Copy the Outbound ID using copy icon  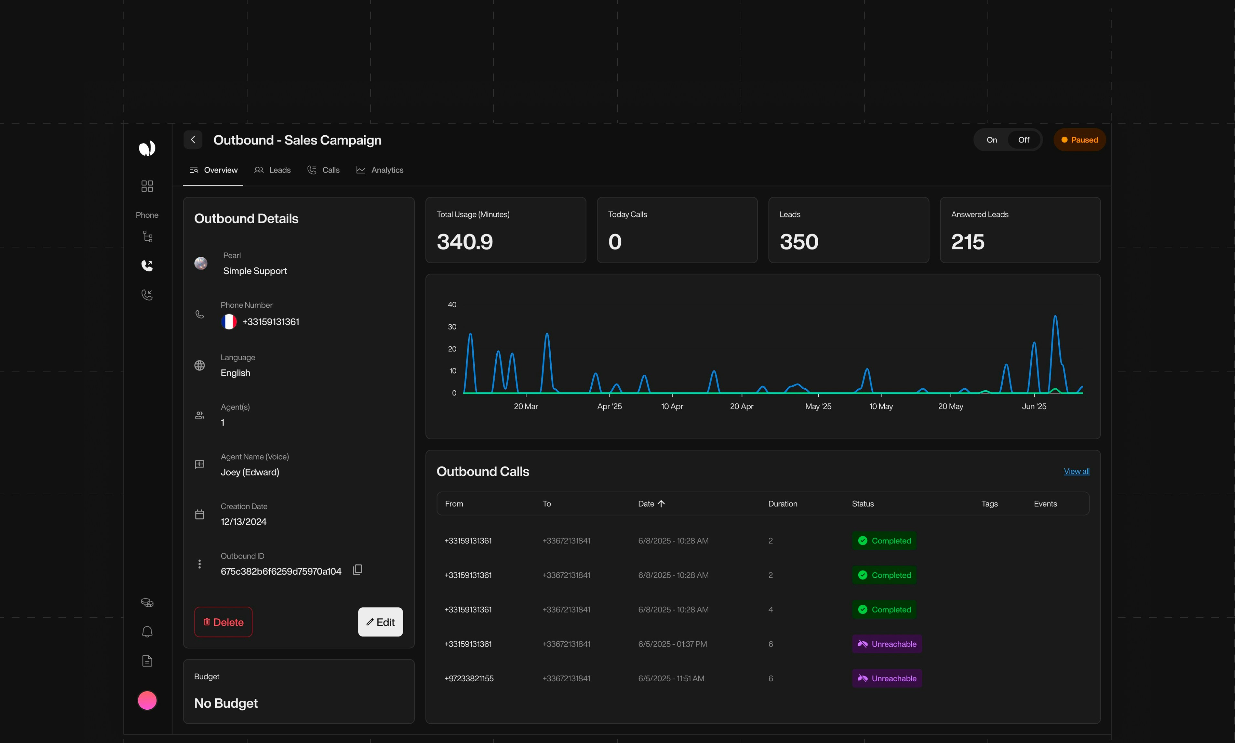click(358, 570)
